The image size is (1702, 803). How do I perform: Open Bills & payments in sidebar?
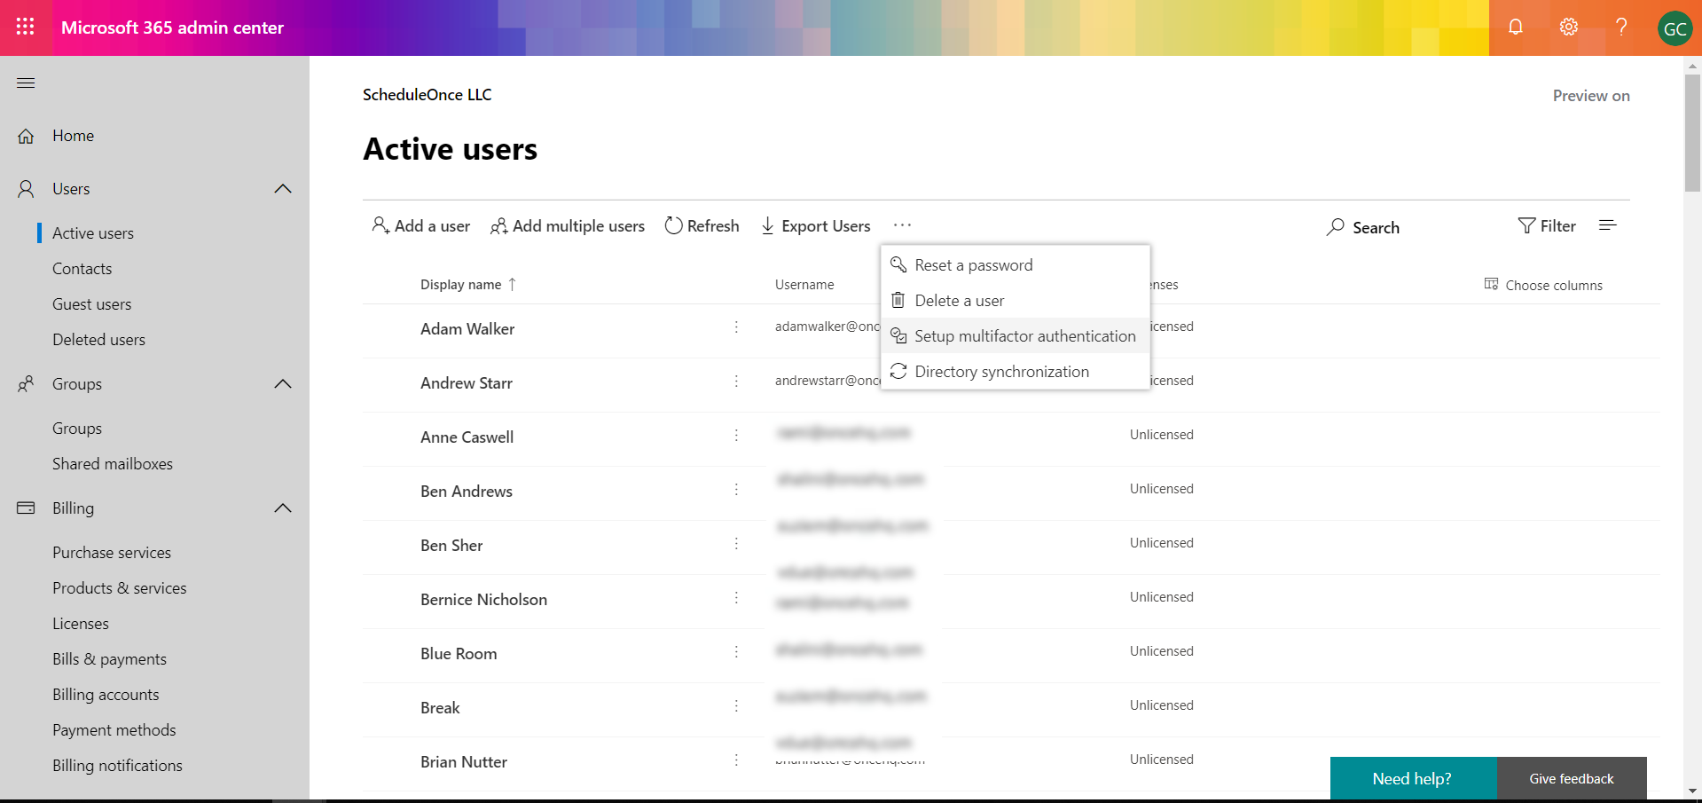[110, 659]
